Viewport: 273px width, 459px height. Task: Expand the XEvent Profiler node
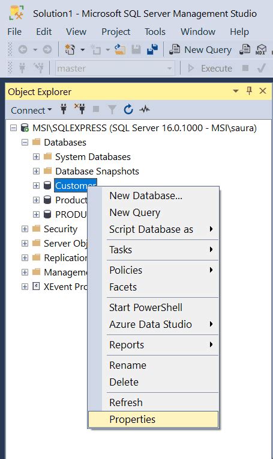(25, 286)
